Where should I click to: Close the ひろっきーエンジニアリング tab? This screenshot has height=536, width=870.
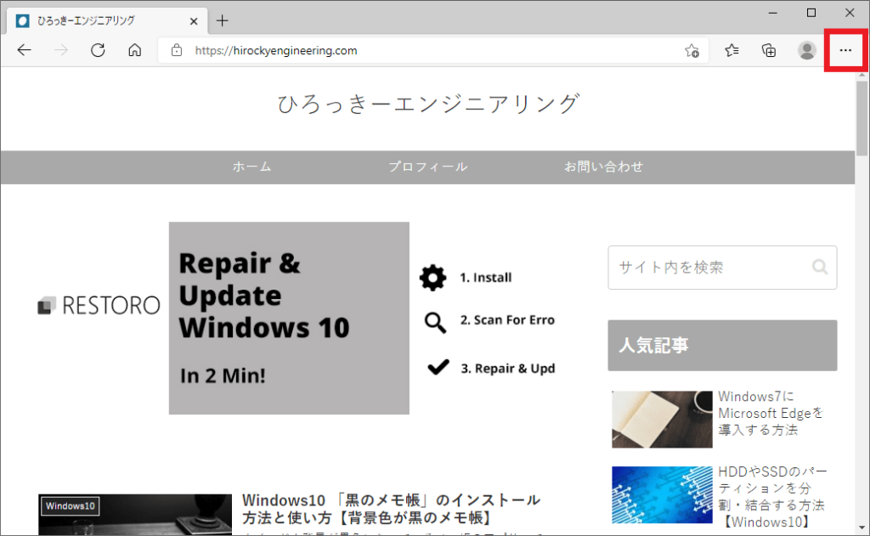pyautogui.click(x=194, y=21)
